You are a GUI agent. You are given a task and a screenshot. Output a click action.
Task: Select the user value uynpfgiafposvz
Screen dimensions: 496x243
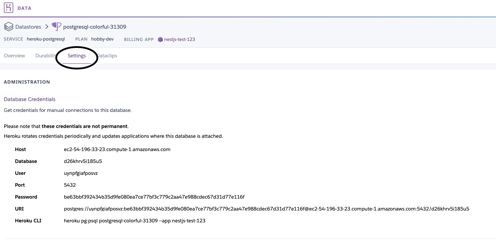(81, 173)
